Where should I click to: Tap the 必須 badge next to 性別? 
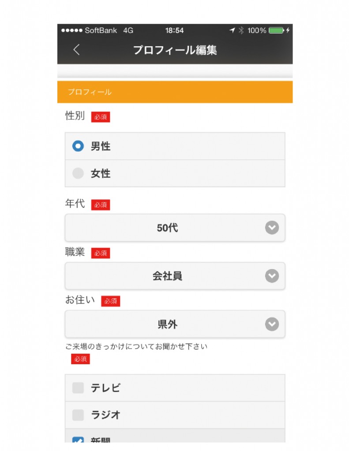tap(101, 117)
